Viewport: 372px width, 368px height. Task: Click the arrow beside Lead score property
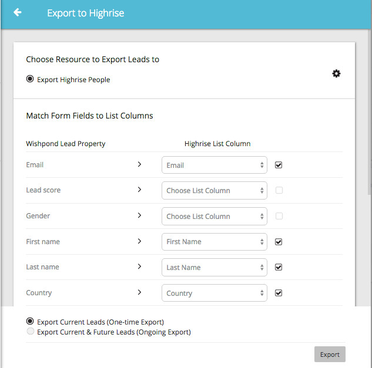coord(139,190)
